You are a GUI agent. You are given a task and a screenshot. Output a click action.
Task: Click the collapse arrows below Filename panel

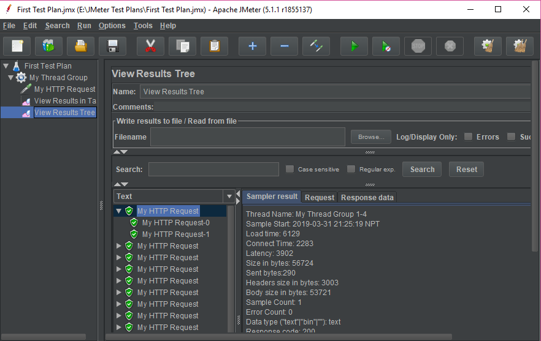coord(121,152)
